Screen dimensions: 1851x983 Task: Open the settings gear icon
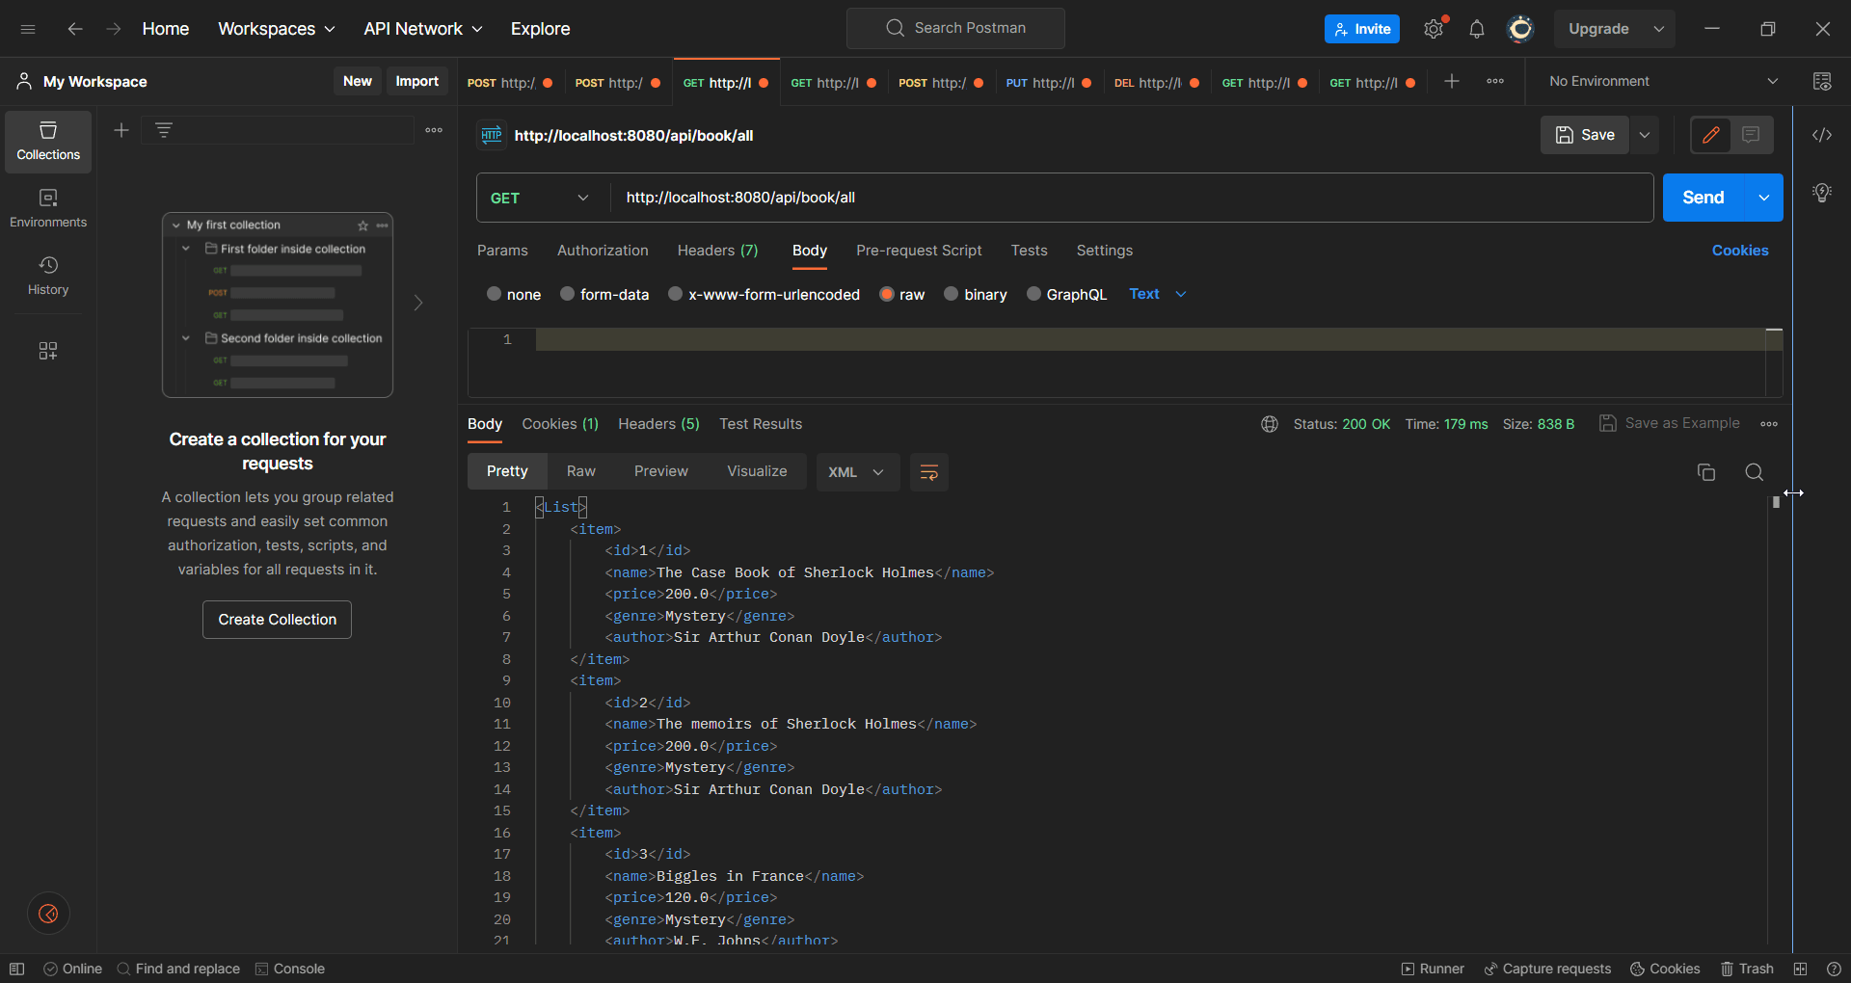tap(1434, 29)
